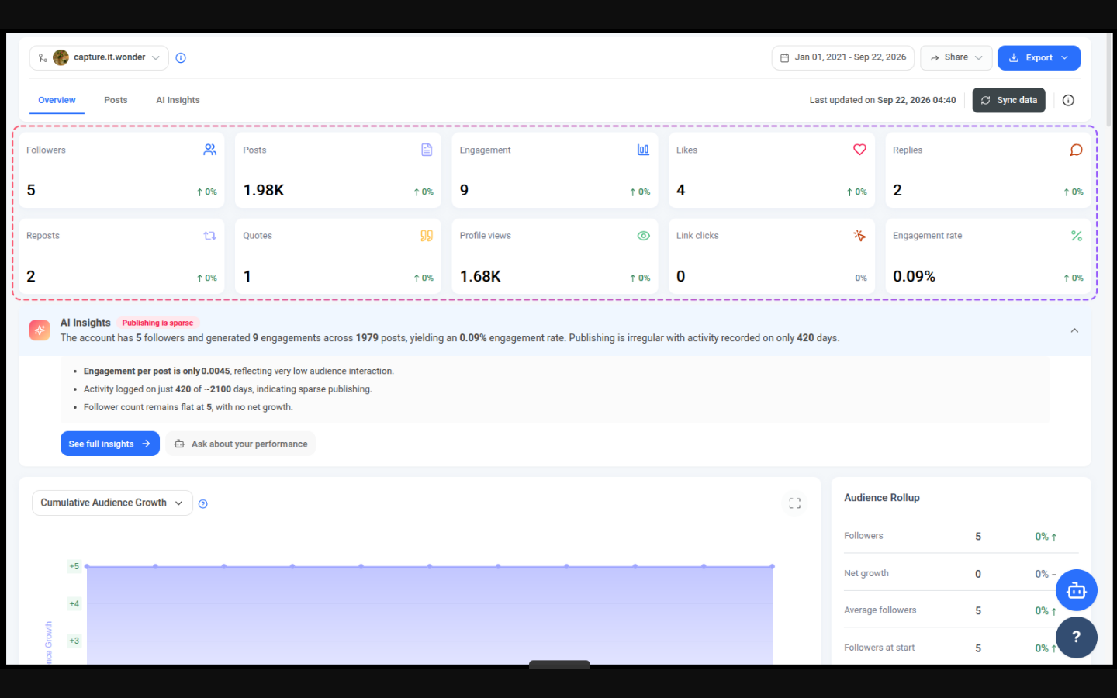Click the 1.68K profile views value
Screen dimensions: 1117x698
coord(480,276)
